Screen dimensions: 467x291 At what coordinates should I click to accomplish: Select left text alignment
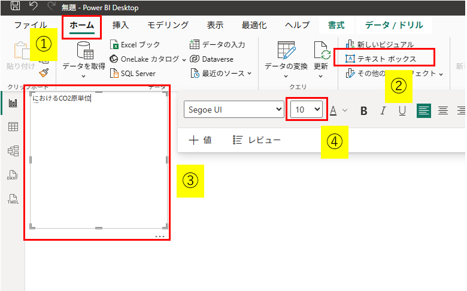pos(424,111)
